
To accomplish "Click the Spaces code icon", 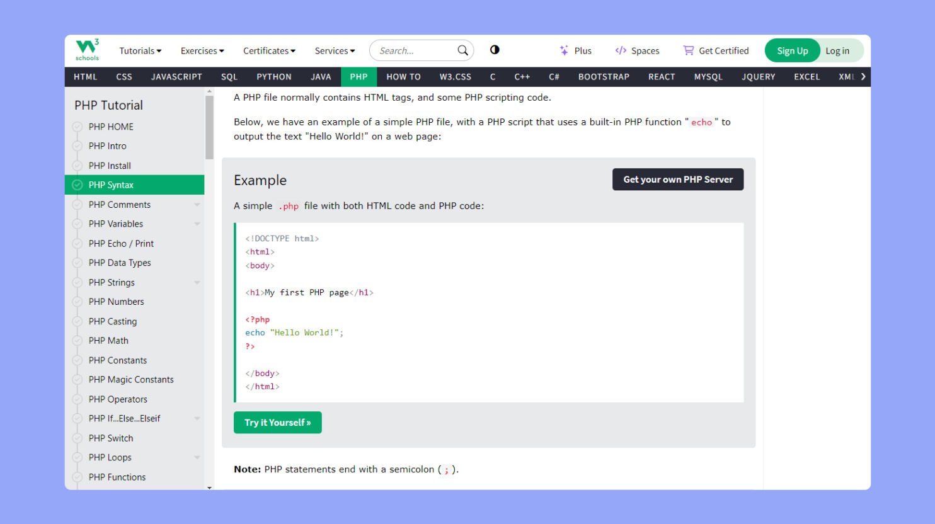I will click(x=620, y=50).
